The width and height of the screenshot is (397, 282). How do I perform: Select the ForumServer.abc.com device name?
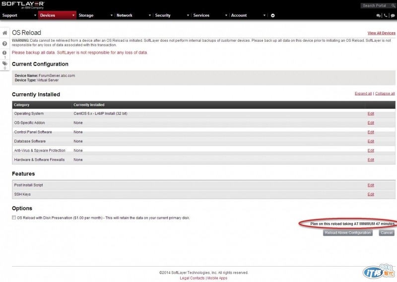(x=57, y=75)
